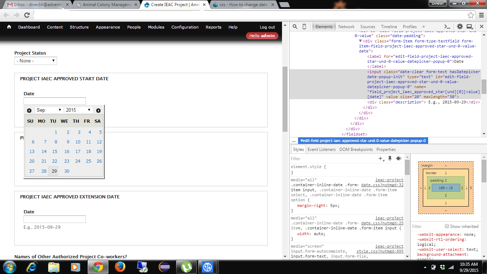Click the page vertical scrollbar thumb
The width and height of the screenshot is (487, 274).
tap(284, 99)
